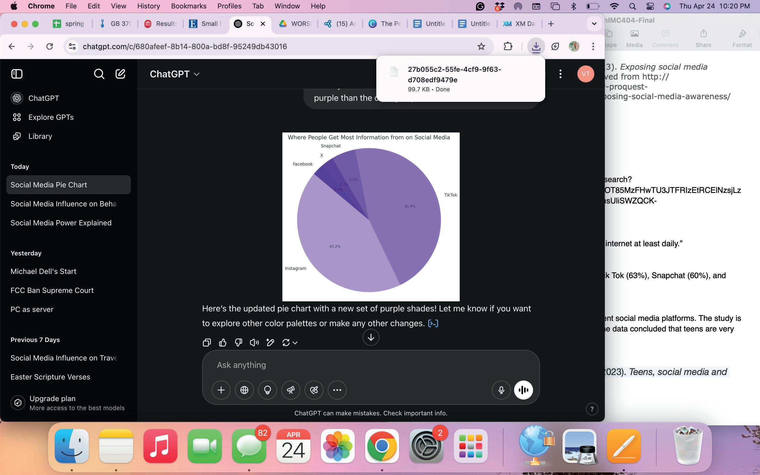Image resolution: width=760 pixels, height=475 pixels.
Task: Click the thumbs down feedback icon
Action: point(238,343)
